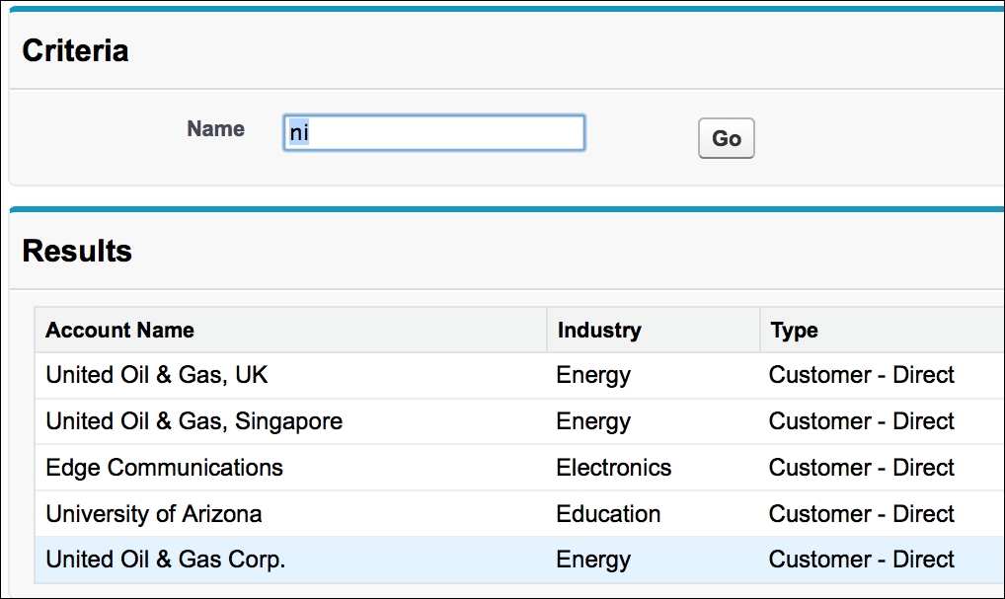
Task: Select the Edge Communications account row
Action: 164,468
